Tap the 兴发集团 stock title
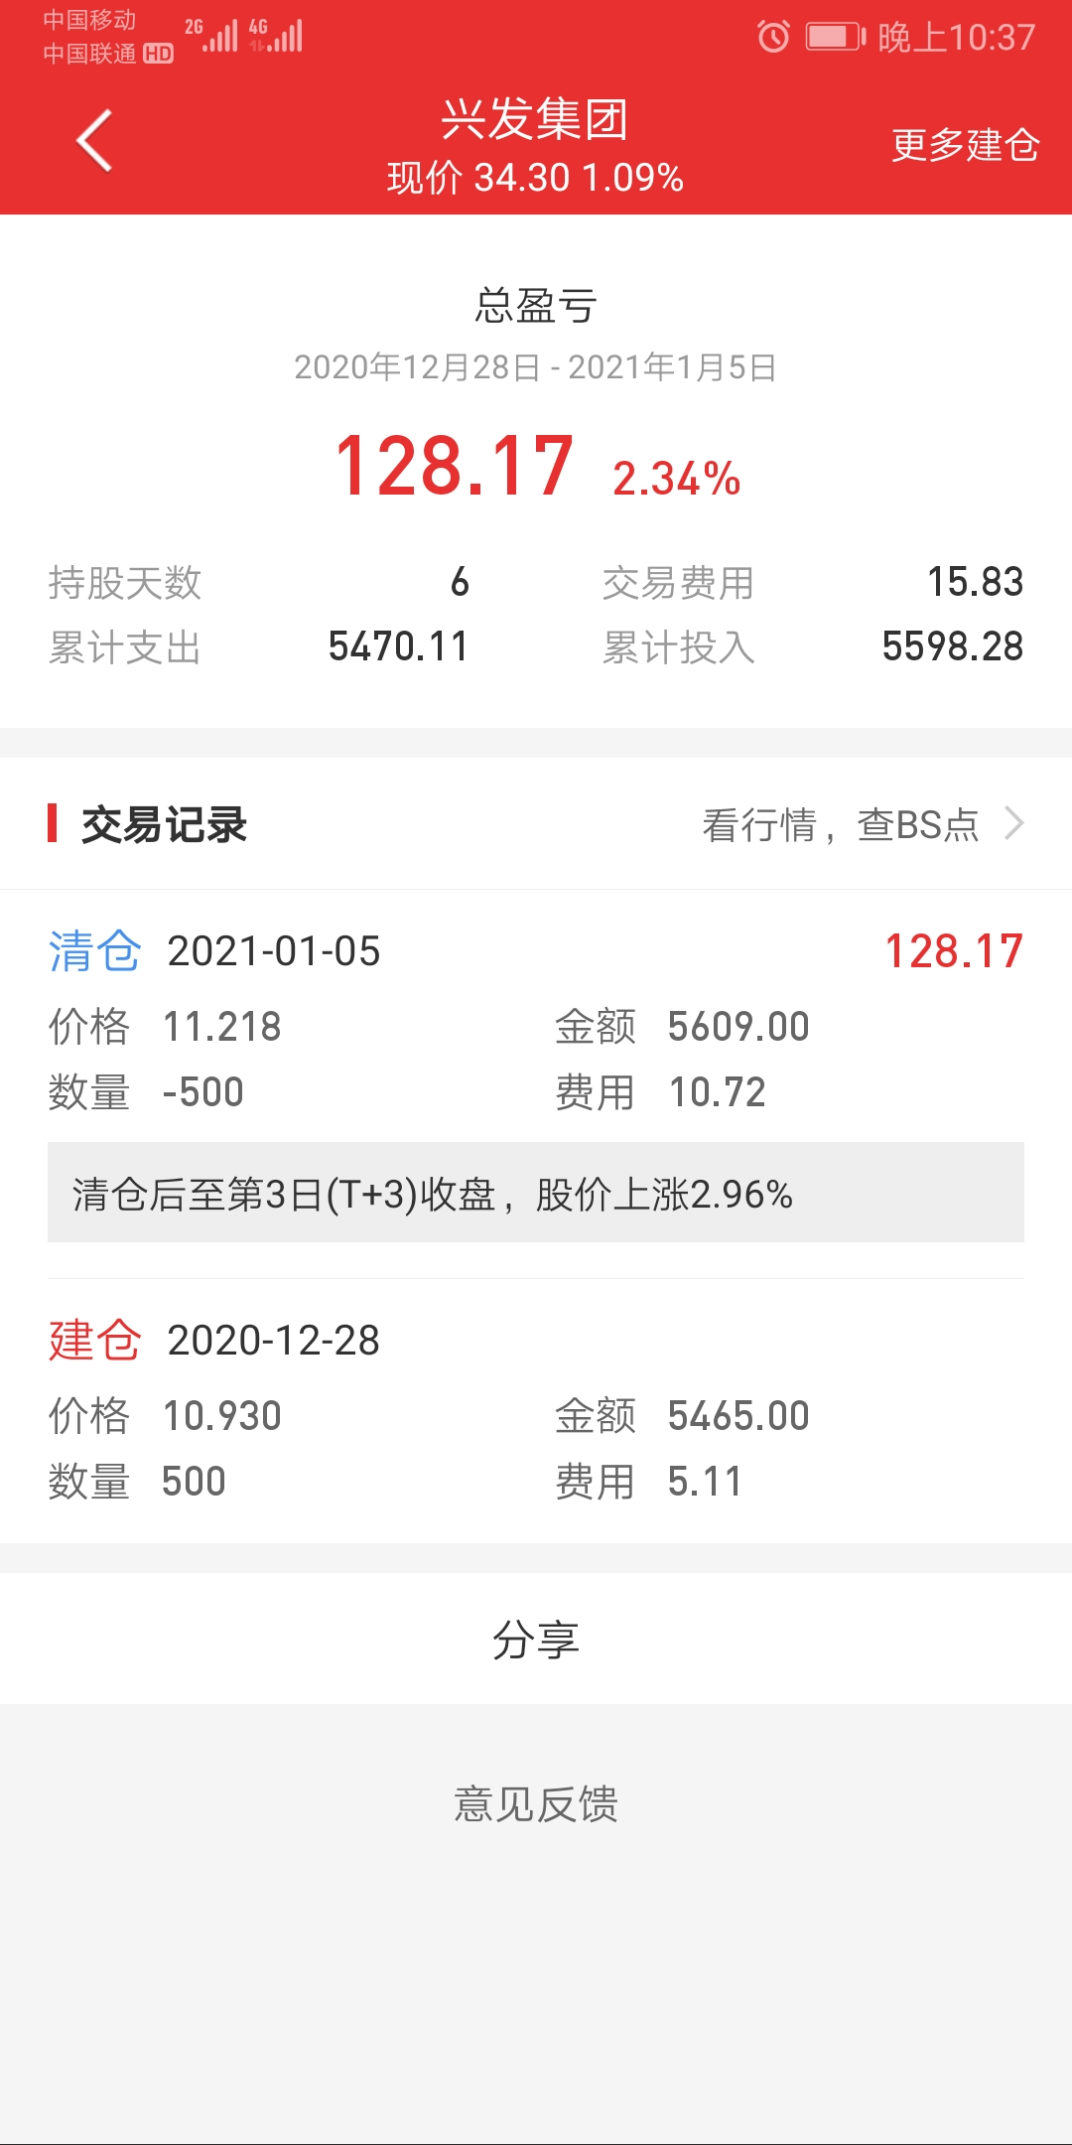 coord(535,119)
